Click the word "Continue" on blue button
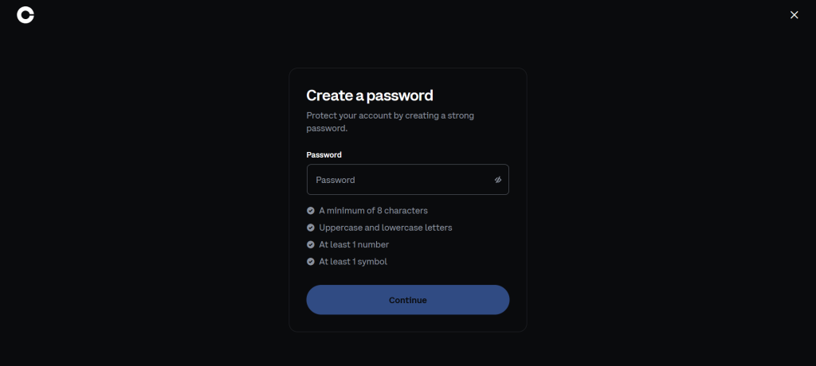This screenshot has height=366, width=816. click(x=407, y=300)
